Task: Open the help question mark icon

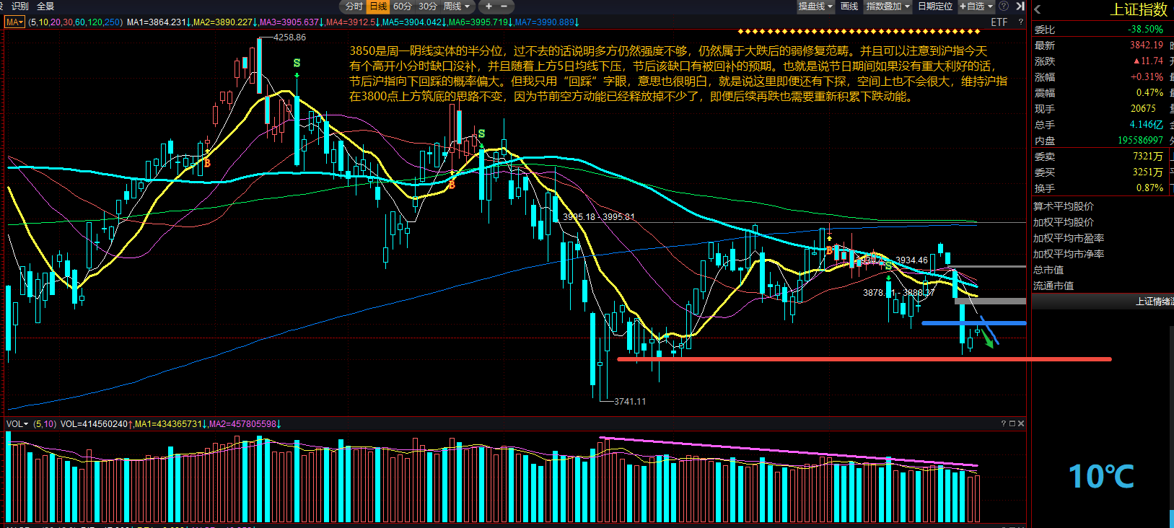Action: pos(1004,6)
